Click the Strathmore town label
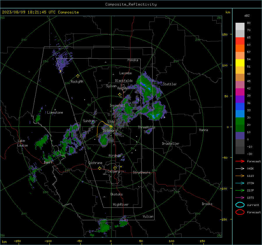The width and height of the screenshot is (262, 245). click(x=141, y=172)
